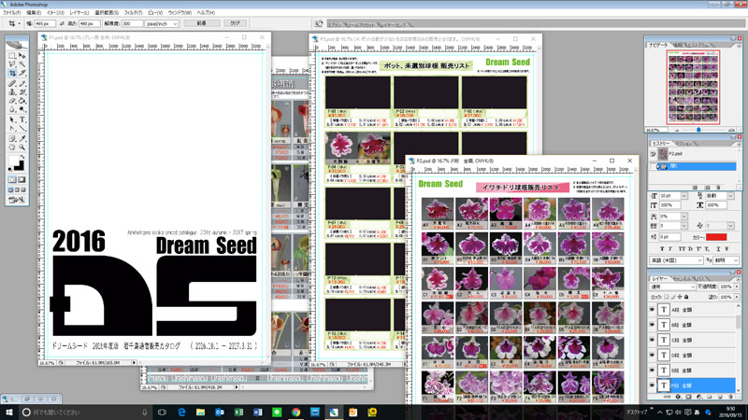The width and height of the screenshot is (748, 420).
Task: Select the Path Selection tool
Action: click(x=12, y=119)
